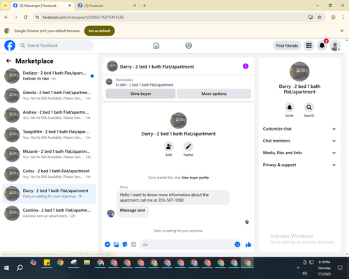The image size is (349, 279).
Task: Dismiss the default browser notification bar
Action: 342,31
